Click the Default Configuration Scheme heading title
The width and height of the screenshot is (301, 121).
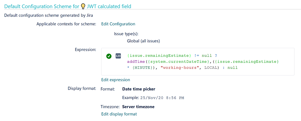click(67, 6)
